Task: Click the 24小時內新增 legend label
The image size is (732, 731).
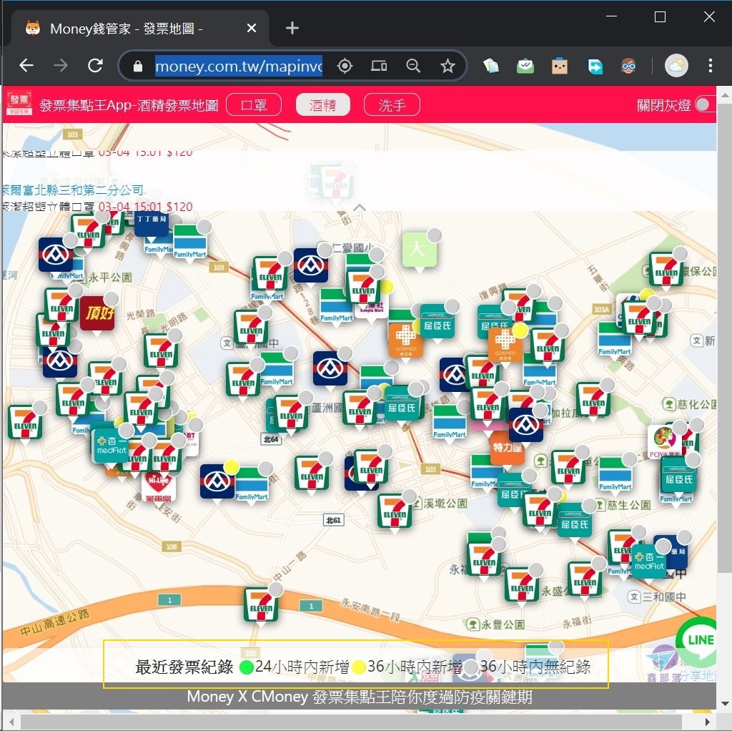Action: click(x=302, y=666)
